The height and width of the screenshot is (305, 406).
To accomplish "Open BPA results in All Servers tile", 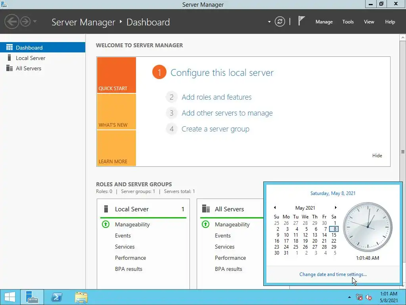I will point(228,269).
